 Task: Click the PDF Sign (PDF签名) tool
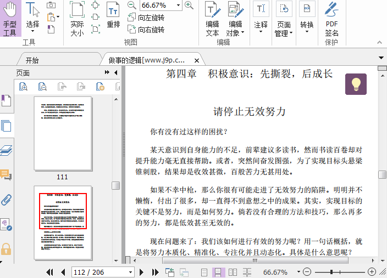[x=331, y=19]
